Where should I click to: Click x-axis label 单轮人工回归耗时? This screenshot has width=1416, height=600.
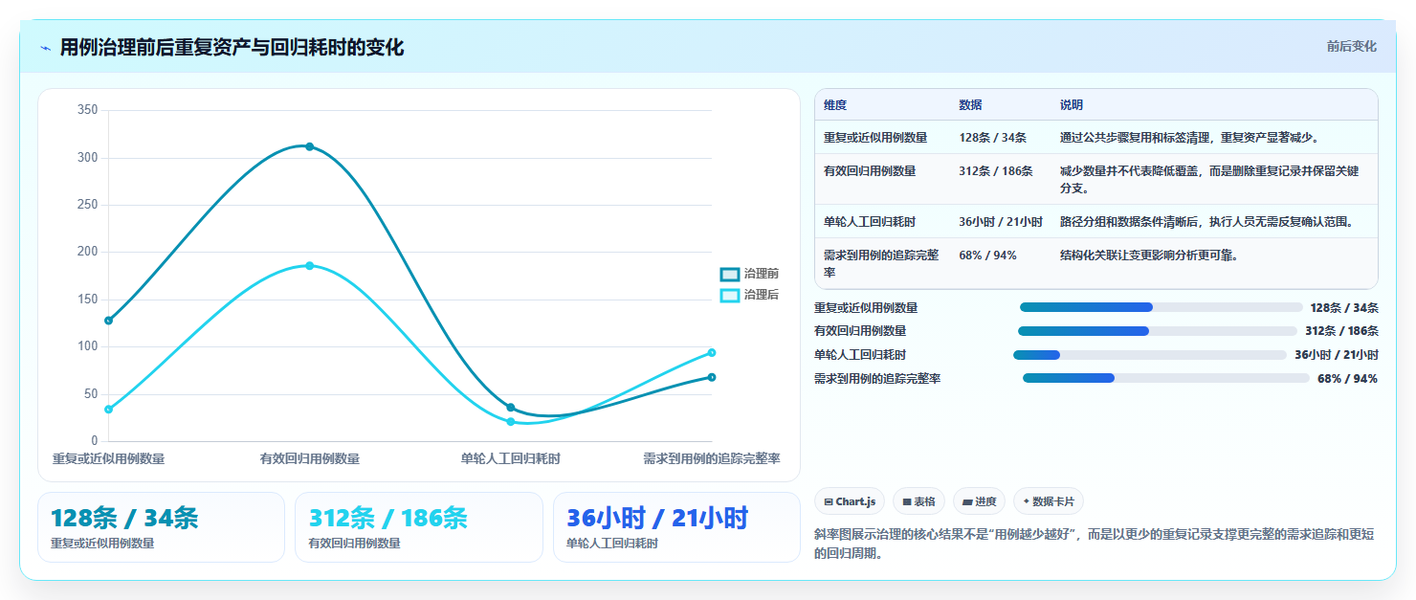coord(511,459)
